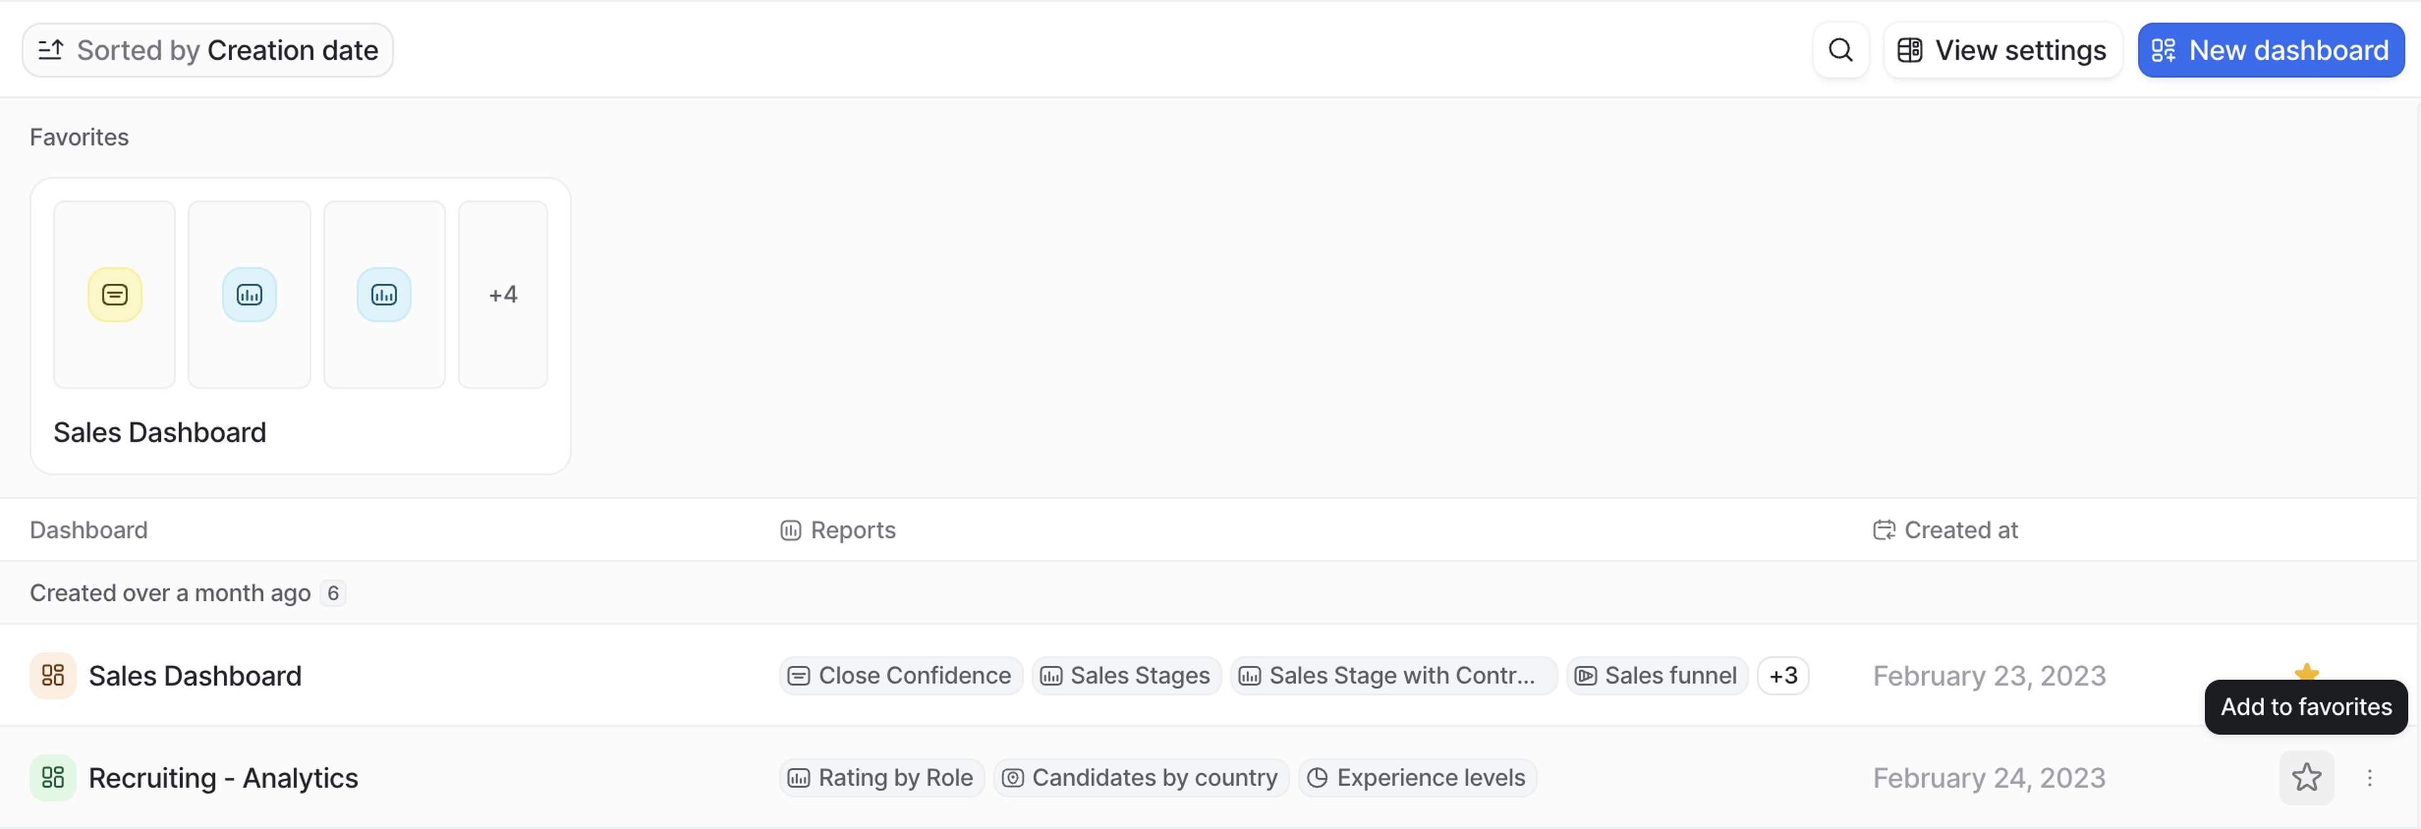Open the Recruiting - Analytics three-dot menu
The height and width of the screenshot is (829, 2421).
(2369, 778)
